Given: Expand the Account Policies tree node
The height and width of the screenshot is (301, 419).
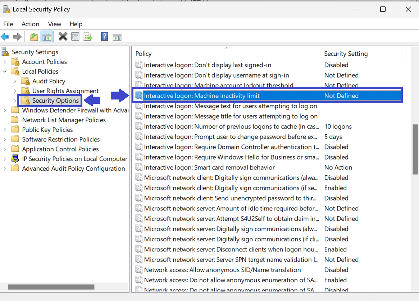Looking at the screenshot, I should [x=5, y=62].
